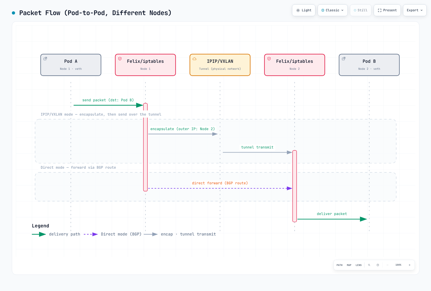This screenshot has height=291, width=431.
Task: Click the Pod B external-link icon
Action: [x=344, y=58]
